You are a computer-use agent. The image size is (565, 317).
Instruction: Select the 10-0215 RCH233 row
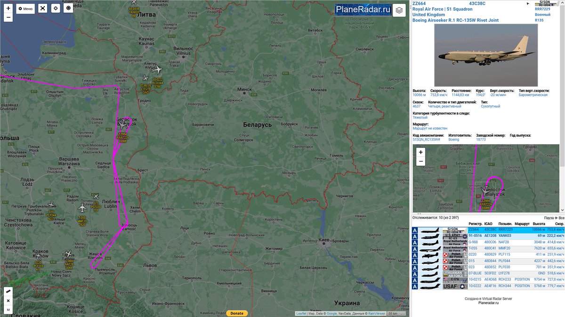click(488, 279)
